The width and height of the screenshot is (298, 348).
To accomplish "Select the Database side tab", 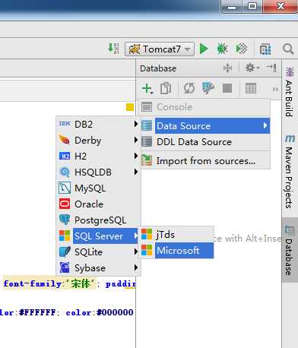I will [x=290, y=250].
